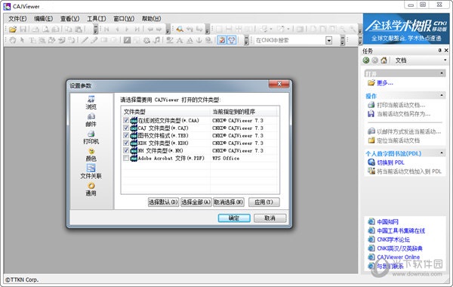
Task: Uncheck KDH 文件类型(*.KDH) checkbox
Action: [x=126, y=143]
